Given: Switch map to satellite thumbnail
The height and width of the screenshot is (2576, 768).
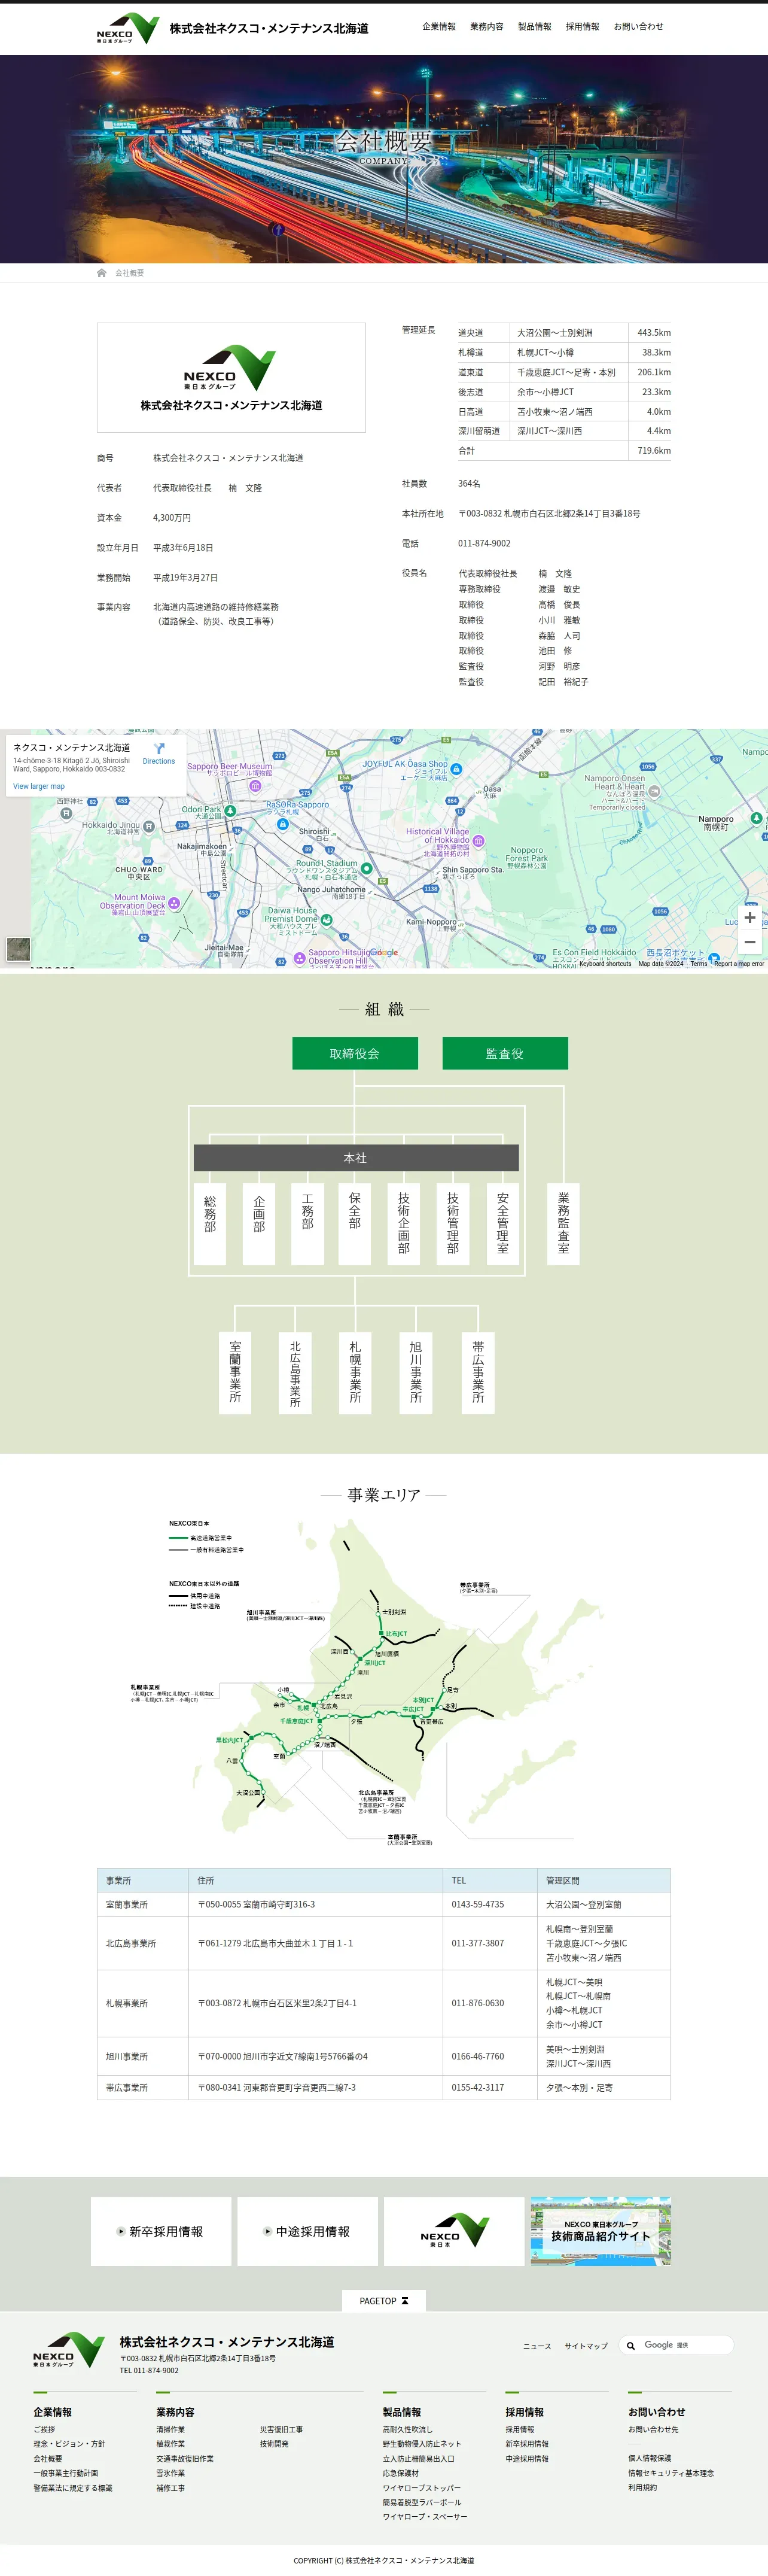Looking at the screenshot, I should tap(18, 948).
